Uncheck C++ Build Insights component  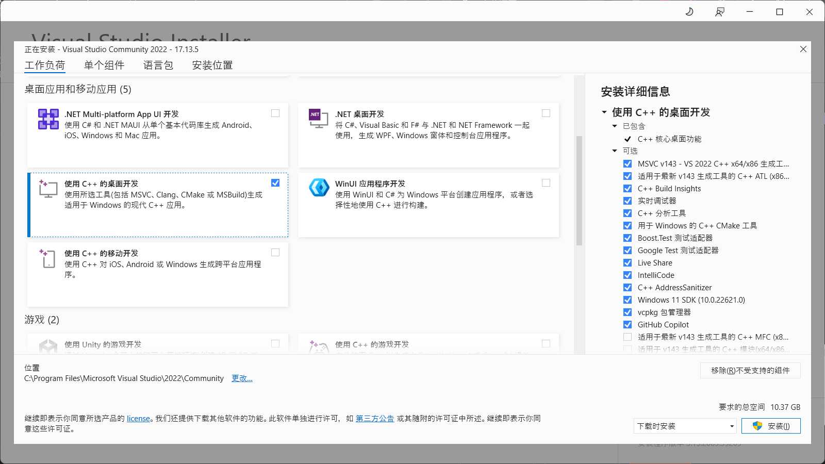click(628, 189)
